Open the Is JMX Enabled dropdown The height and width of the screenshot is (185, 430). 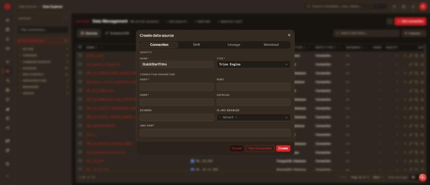coord(253,117)
